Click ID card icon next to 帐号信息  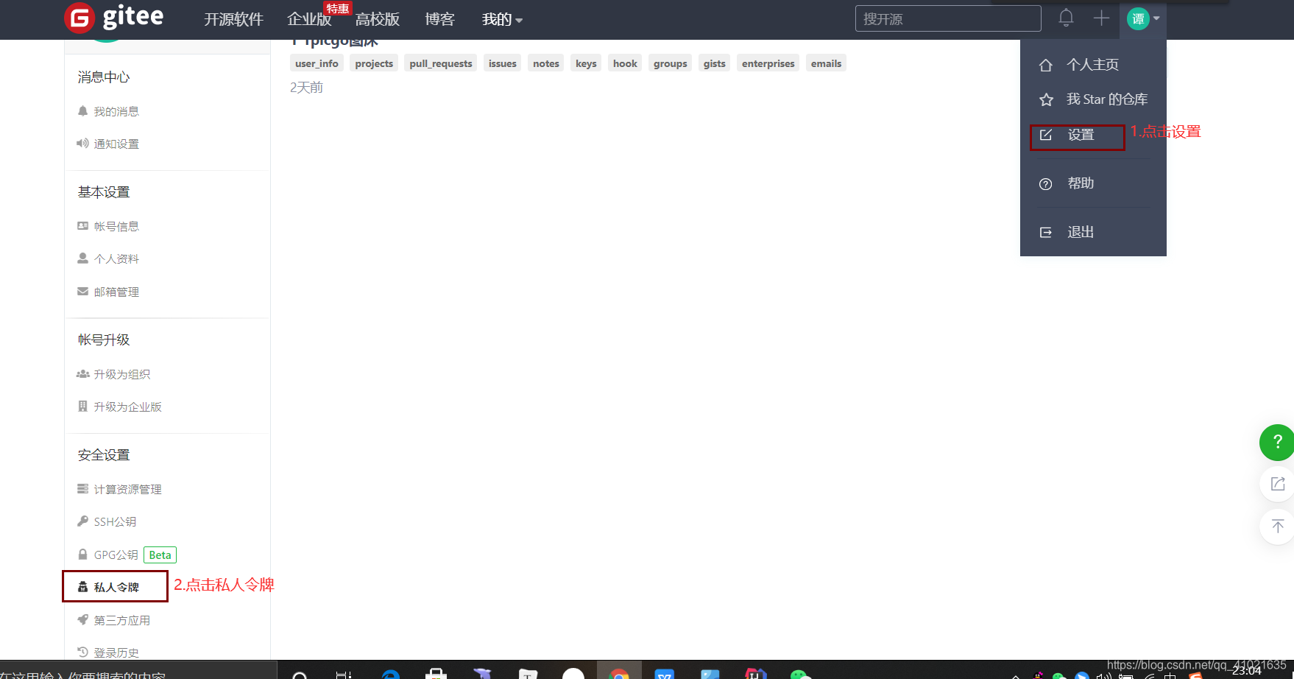point(82,226)
